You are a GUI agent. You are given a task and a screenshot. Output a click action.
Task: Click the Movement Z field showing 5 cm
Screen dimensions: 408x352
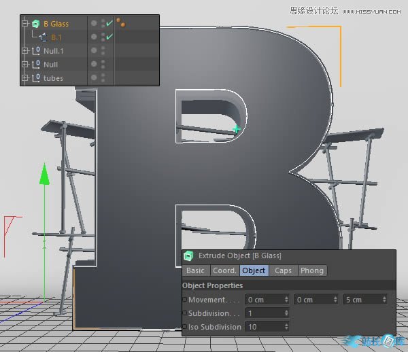pos(362,300)
